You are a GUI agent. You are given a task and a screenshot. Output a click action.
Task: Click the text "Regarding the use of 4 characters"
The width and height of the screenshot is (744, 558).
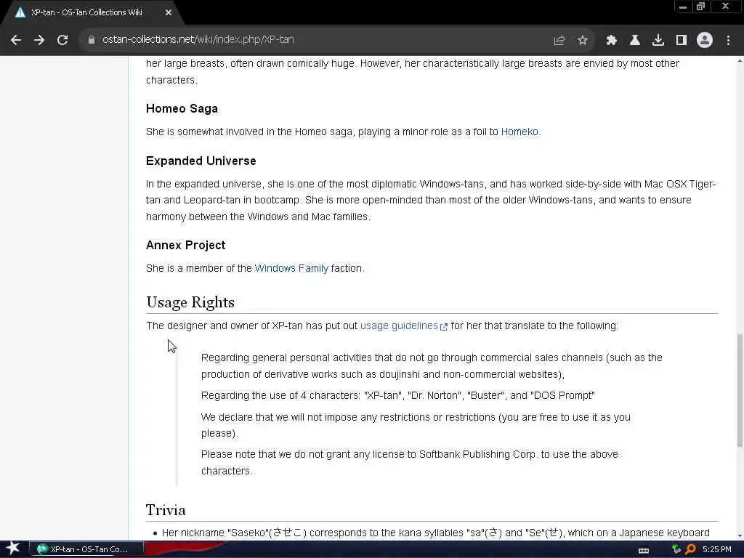[x=280, y=396]
